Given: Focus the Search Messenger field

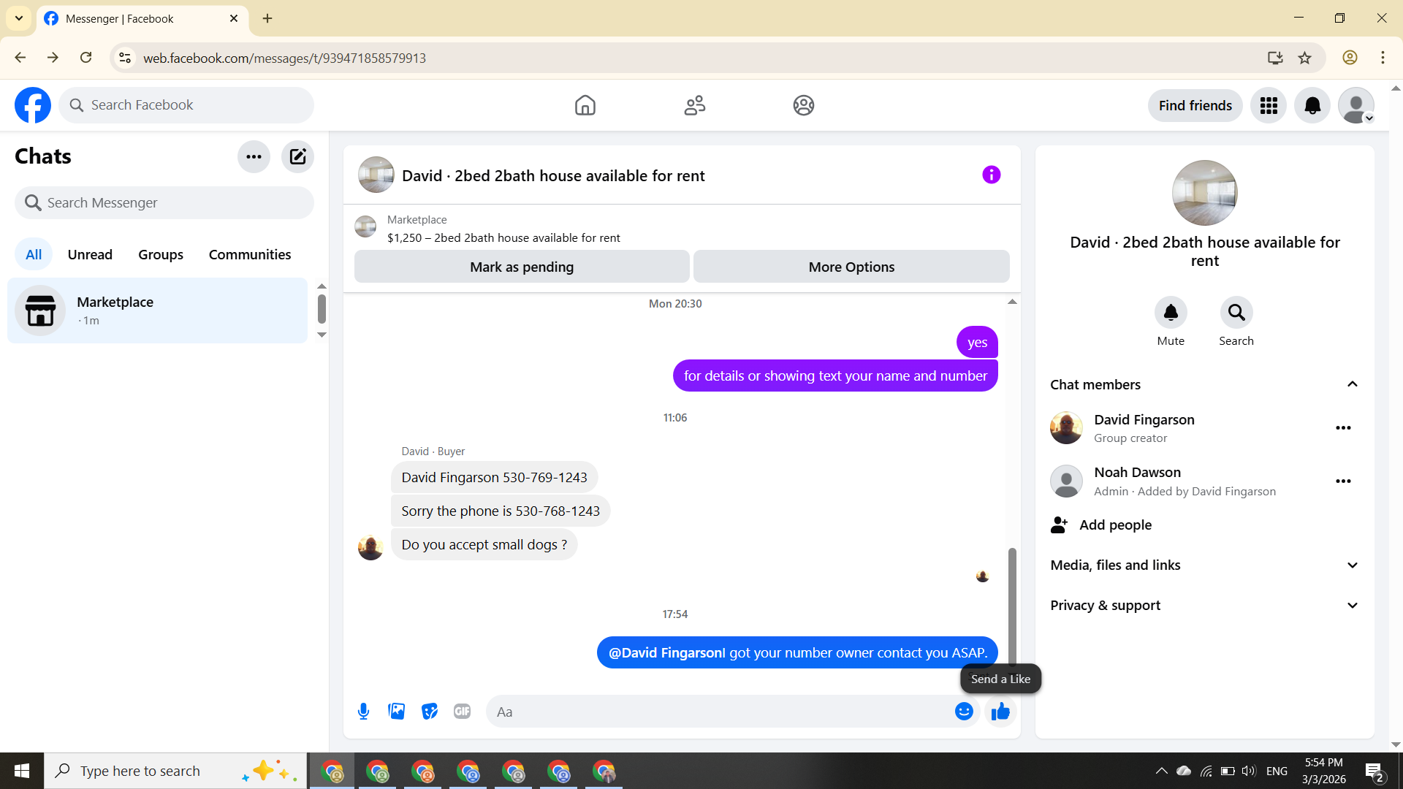Looking at the screenshot, I should [164, 202].
